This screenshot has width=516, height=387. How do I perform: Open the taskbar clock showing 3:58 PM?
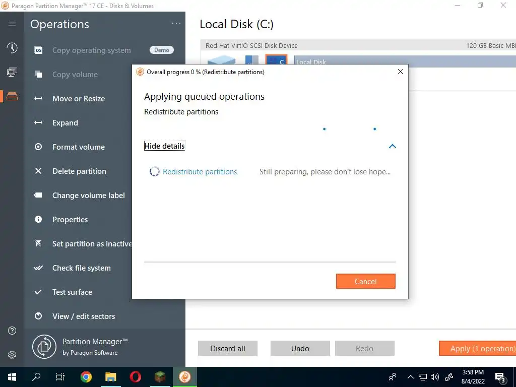click(473, 377)
